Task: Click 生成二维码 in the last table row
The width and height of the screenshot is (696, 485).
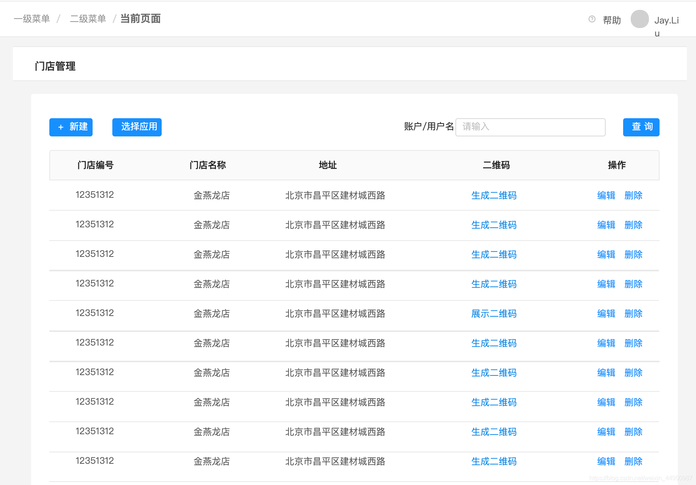Action: [x=494, y=462]
